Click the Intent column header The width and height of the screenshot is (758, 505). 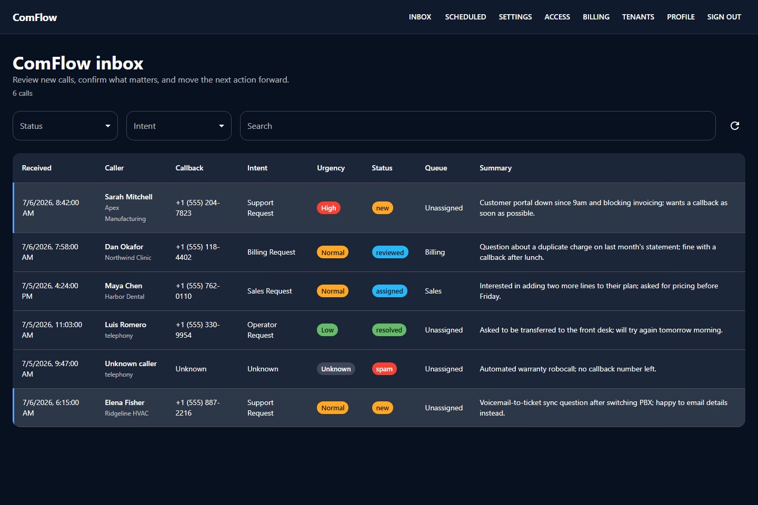(x=257, y=168)
